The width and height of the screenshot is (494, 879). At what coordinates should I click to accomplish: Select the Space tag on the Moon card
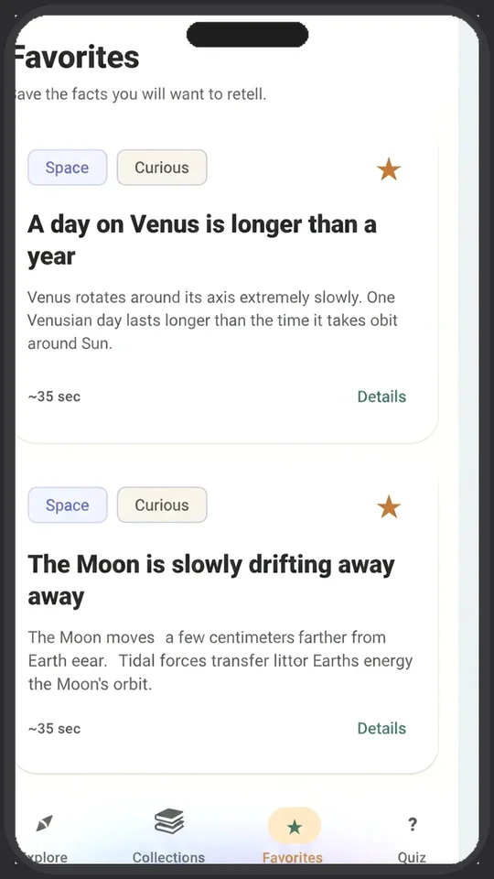67,505
